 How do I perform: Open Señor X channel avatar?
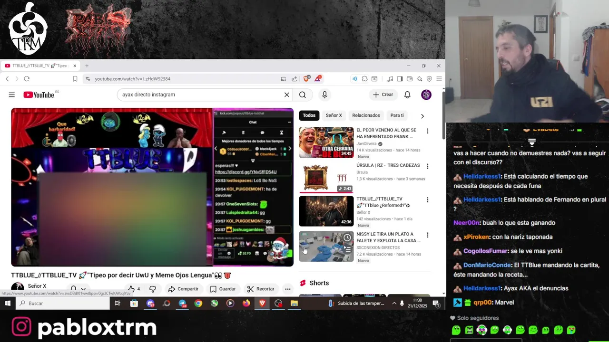tap(18, 287)
